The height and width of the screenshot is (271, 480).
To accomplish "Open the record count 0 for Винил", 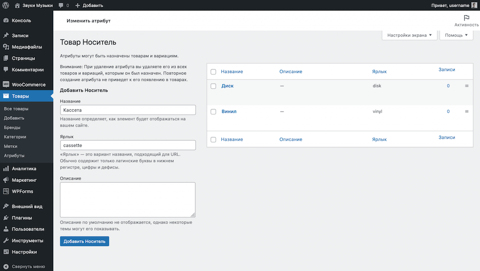I will click(x=448, y=112).
